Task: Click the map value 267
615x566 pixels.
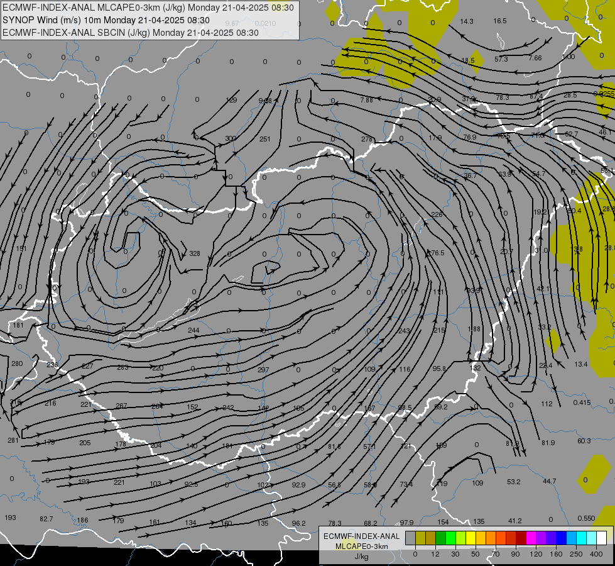Action: pyautogui.click(x=121, y=406)
